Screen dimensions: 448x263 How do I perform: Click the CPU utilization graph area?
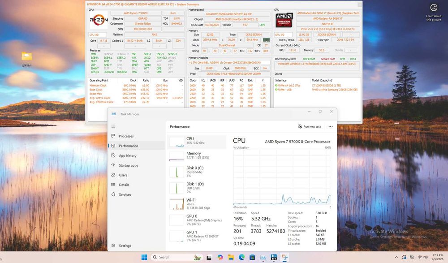(x=282, y=177)
